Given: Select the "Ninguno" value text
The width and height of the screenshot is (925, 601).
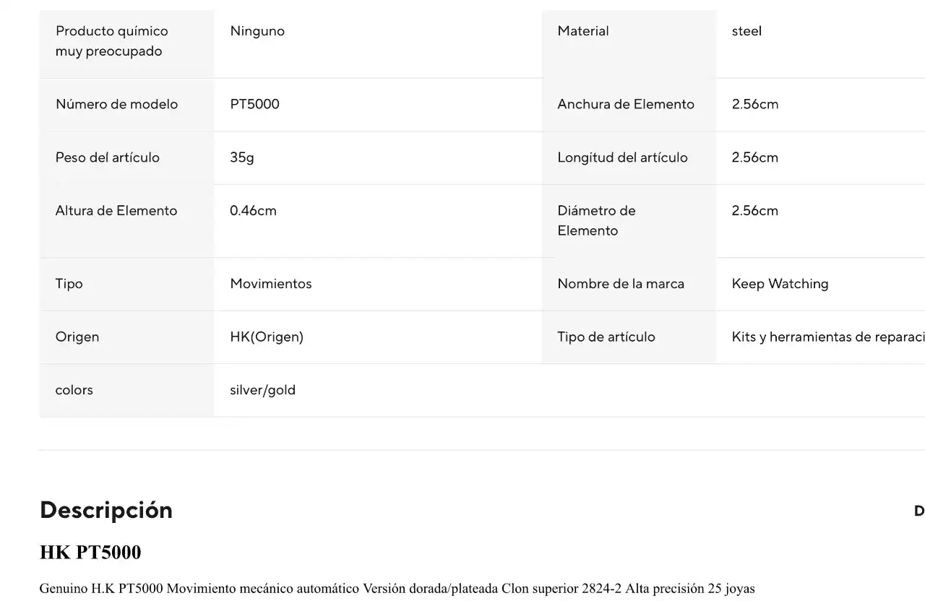Looking at the screenshot, I should [257, 31].
